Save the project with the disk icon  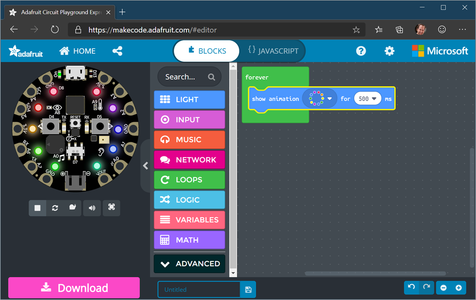[248, 289]
